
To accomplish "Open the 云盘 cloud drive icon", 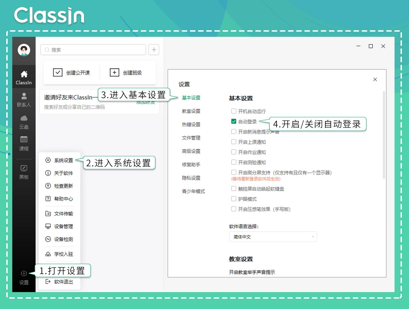I will [24, 118].
